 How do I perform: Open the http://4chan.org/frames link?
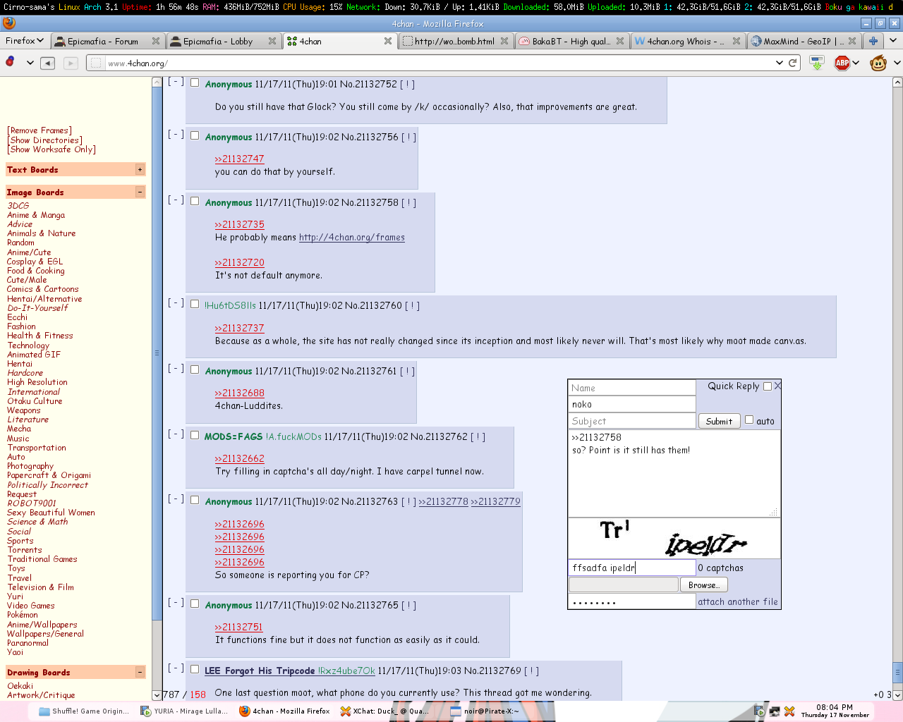pos(352,238)
